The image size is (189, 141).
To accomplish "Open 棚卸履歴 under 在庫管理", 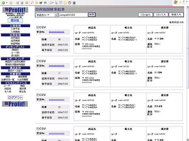I will (x=23, y=77).
